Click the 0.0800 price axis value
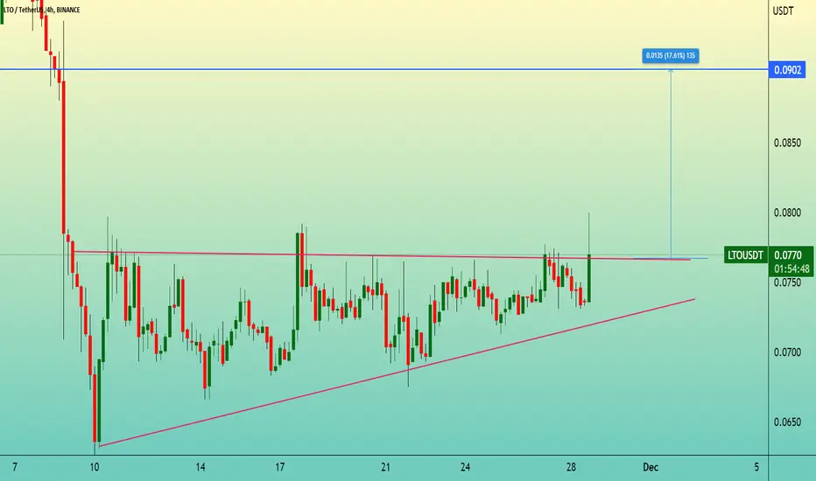The height and width of the screenshot is (481, 816). [x=787, y=213]
